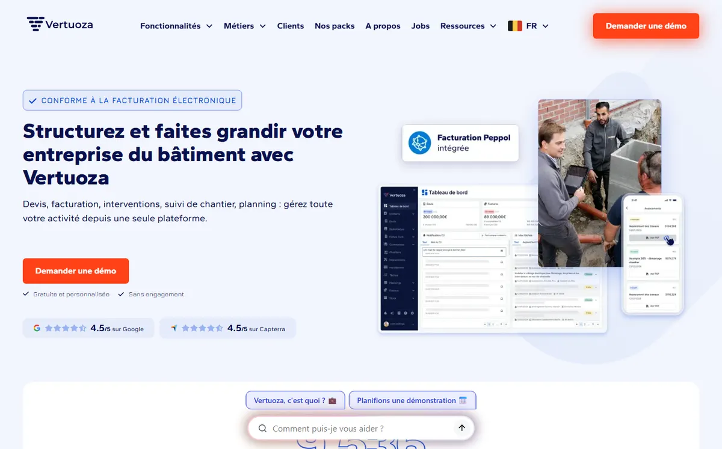The width and height of the screenshot is (722, 449).
Task: Expand the Métiers dropdown
Action: coord(245,26)
